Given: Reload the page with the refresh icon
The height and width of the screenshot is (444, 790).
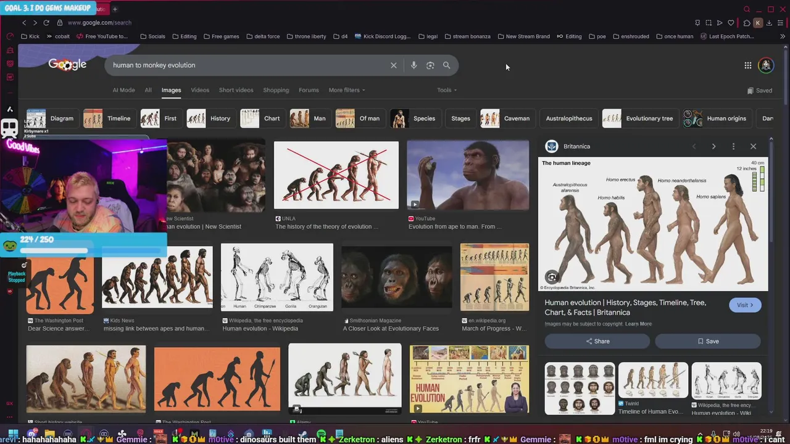Looking at the screenshot, I should pyautogui.click(x=46, y=23).
